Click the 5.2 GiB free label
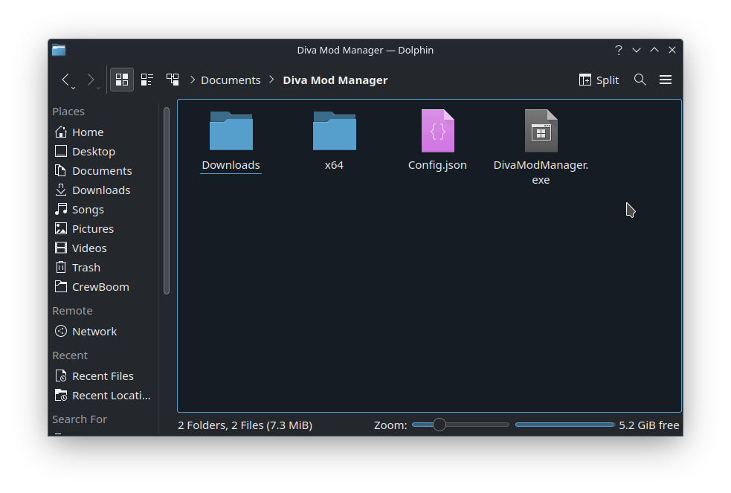The width and height of the screenshot is (731, 493). coord(648,425)
